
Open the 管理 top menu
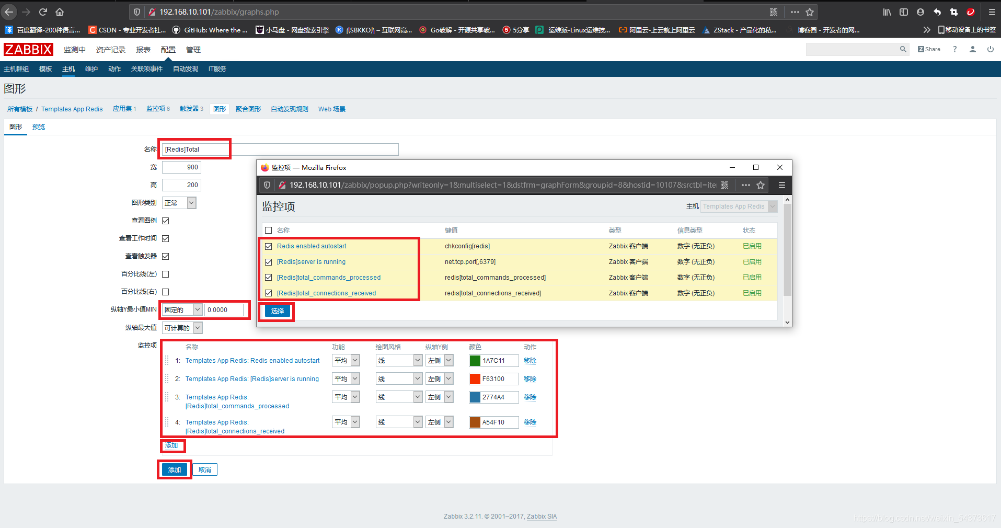pos(193,50)
